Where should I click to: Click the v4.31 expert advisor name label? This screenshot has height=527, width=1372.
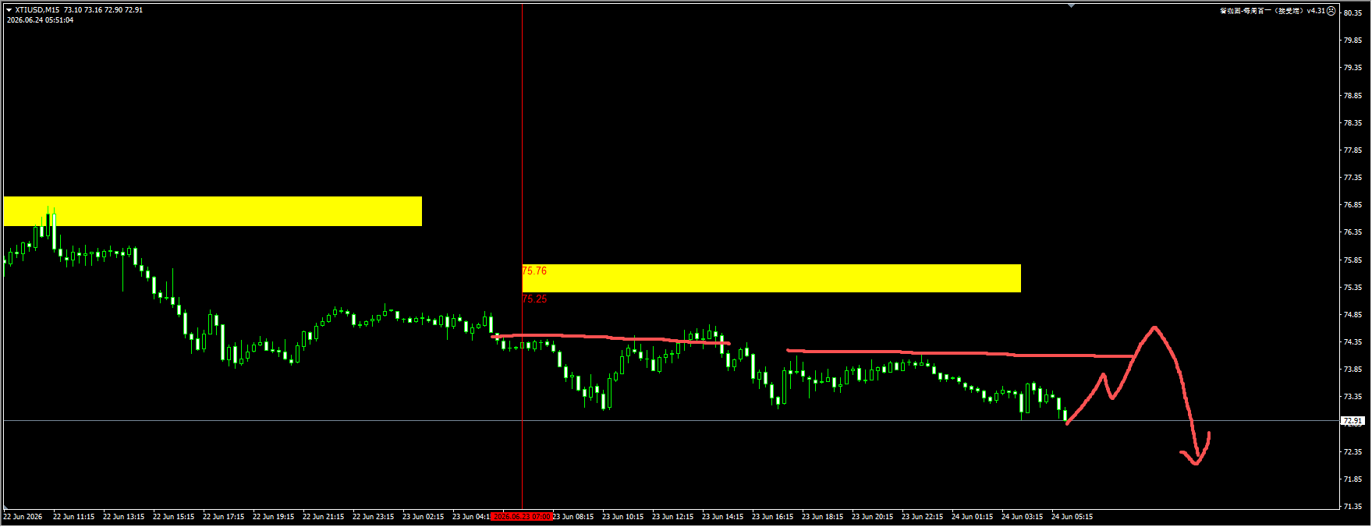tap(1273, 11)
